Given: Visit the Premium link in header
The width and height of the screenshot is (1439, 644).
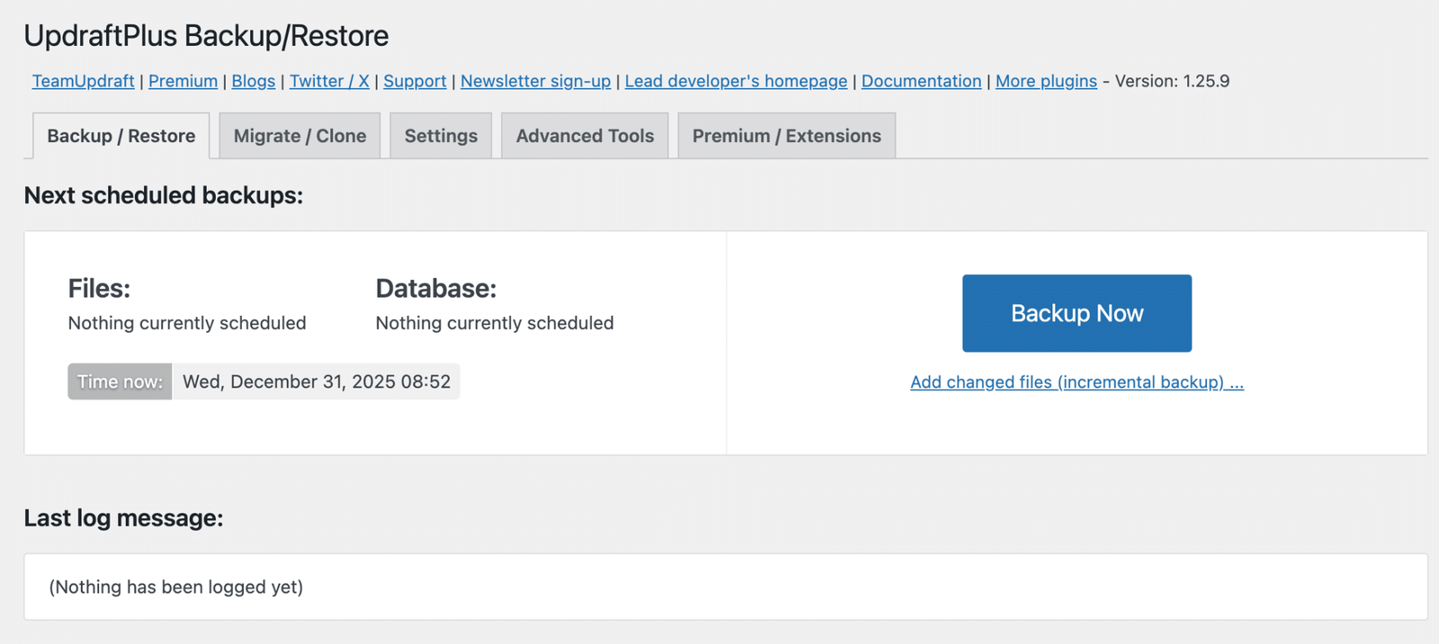Looking at the screenshot, I should pyautogui.click(x=183, y=81).
